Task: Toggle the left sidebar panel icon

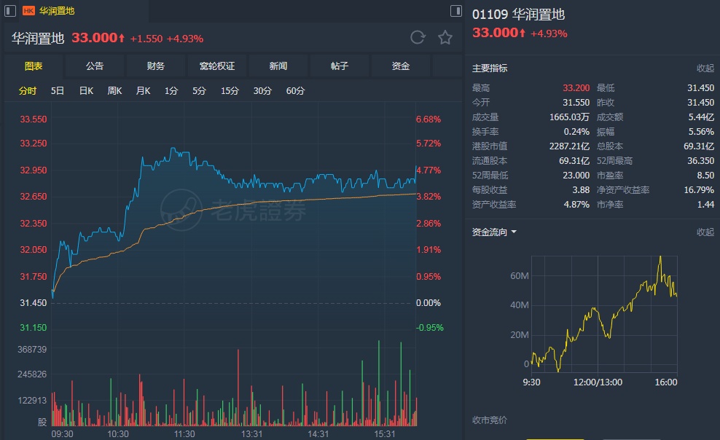Action: [9, 11]
